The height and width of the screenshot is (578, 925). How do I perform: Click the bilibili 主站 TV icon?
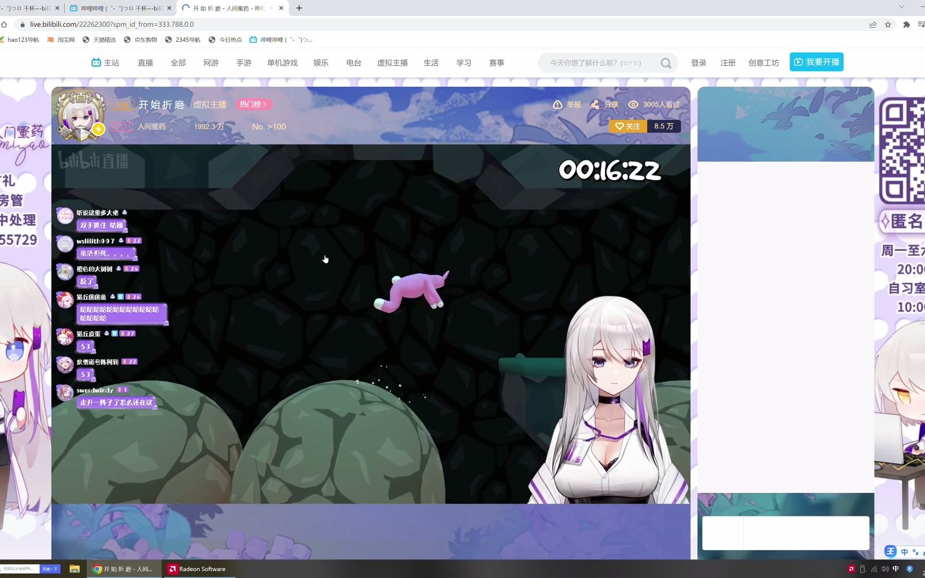(96, 63)
